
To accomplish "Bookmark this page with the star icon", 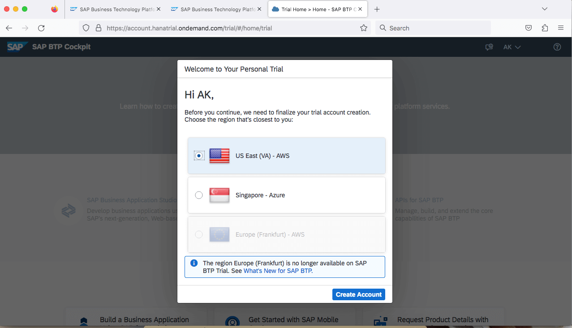I will pyautogui.click(x=363, y=28).
